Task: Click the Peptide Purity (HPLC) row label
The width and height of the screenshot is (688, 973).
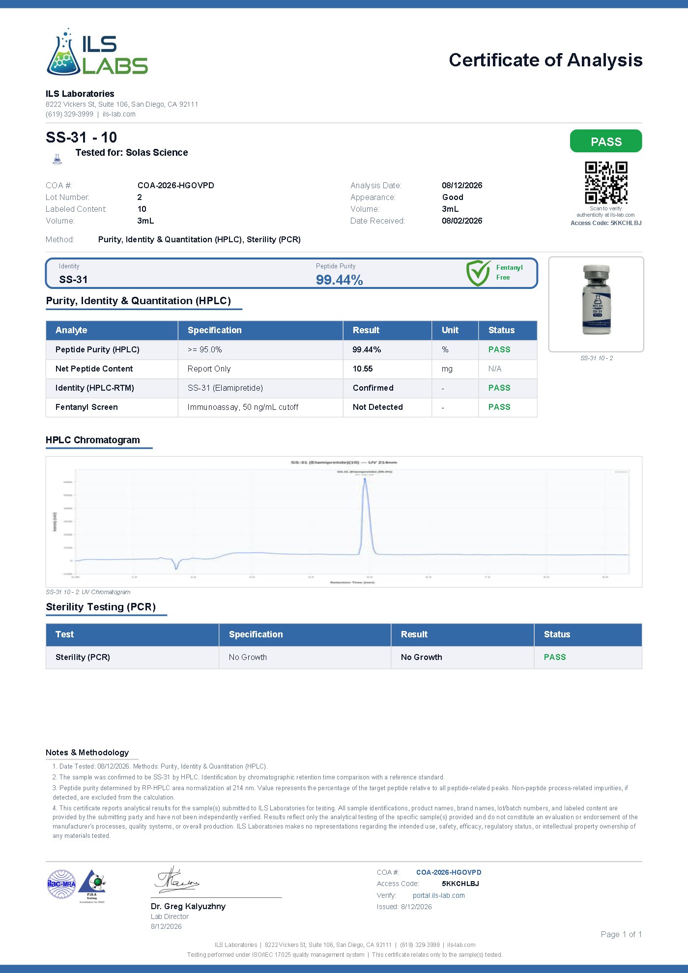Action: 97,349
